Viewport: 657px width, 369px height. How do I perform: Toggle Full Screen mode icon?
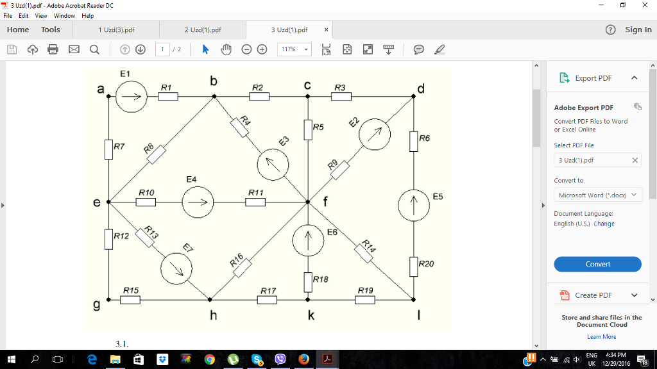[x=366, y=49]
